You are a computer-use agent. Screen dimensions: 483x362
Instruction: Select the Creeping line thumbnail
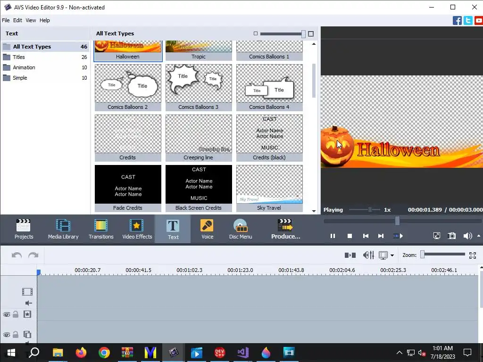[199, 138]
